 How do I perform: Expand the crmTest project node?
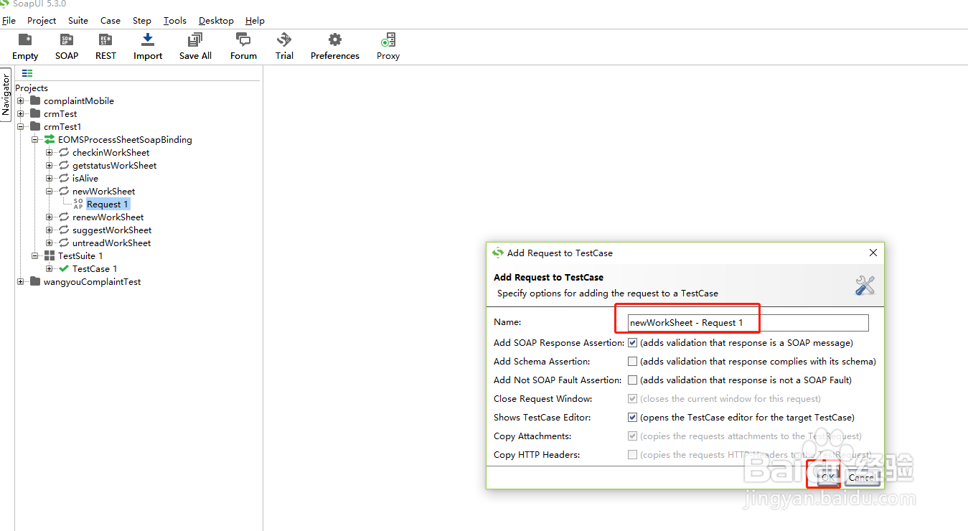point(21,113)
